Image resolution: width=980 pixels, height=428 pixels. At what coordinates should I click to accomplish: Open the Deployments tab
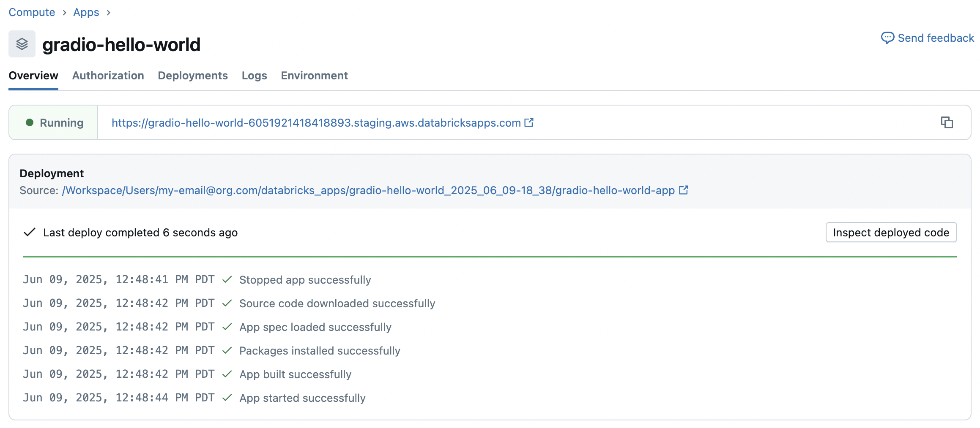pyautogui.click(x=193, y=76)
